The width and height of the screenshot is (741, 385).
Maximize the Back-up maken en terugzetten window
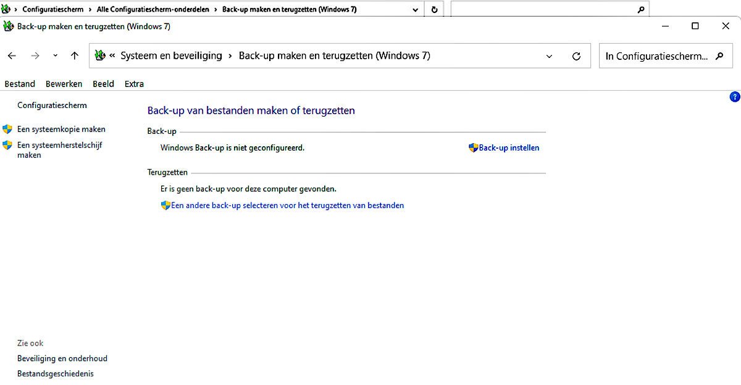[695, 26]
